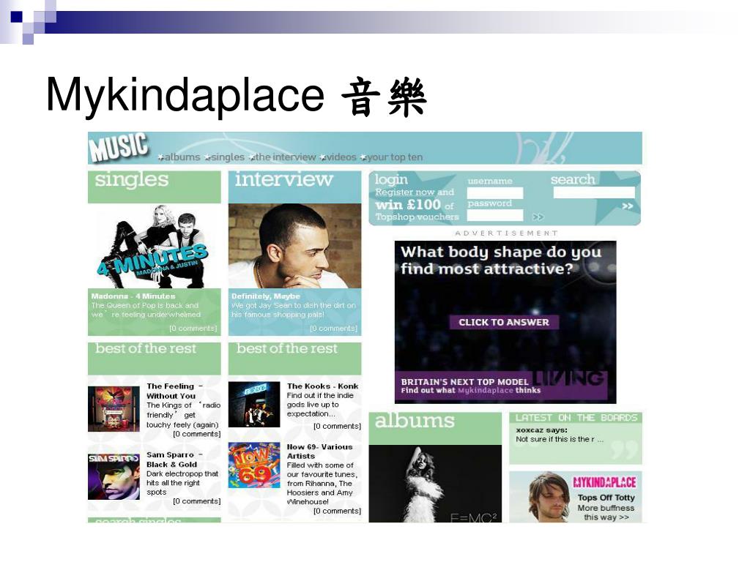Screen dimensions: 750x562
Task: View comments on The Kooks - Konk
Action: [337, 427]
